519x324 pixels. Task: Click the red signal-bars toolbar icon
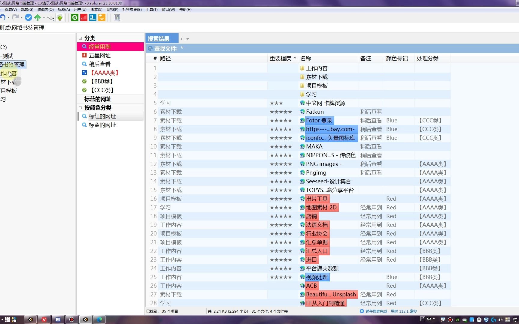point(84,17)
